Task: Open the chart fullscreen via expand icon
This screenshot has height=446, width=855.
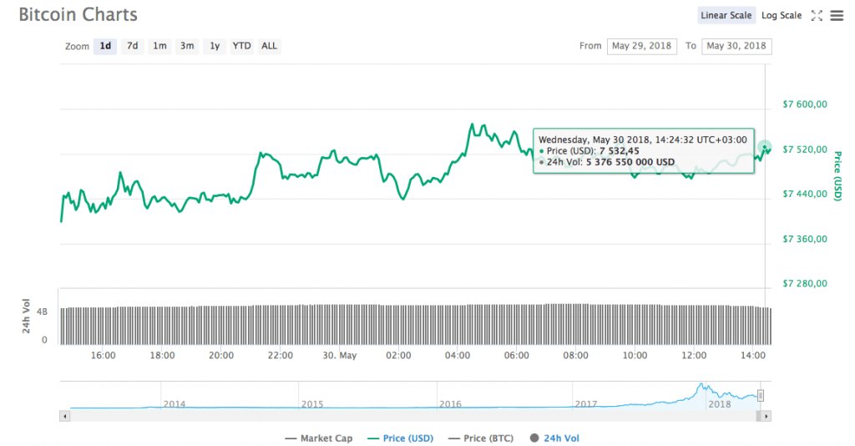Action: click(x=817, y=15)
